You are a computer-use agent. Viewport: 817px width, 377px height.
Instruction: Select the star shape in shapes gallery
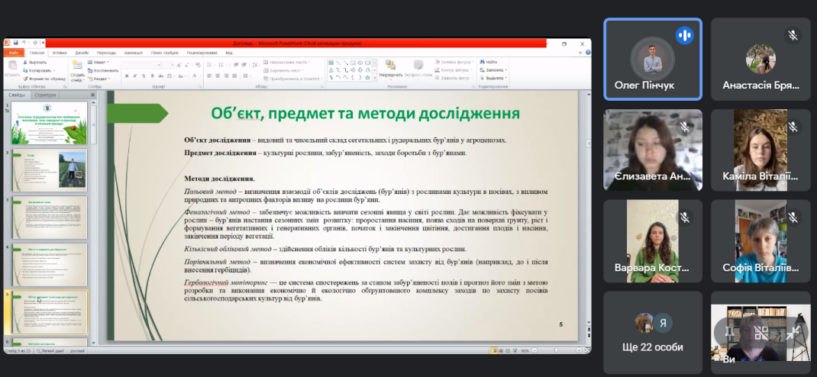click(369, 76)
